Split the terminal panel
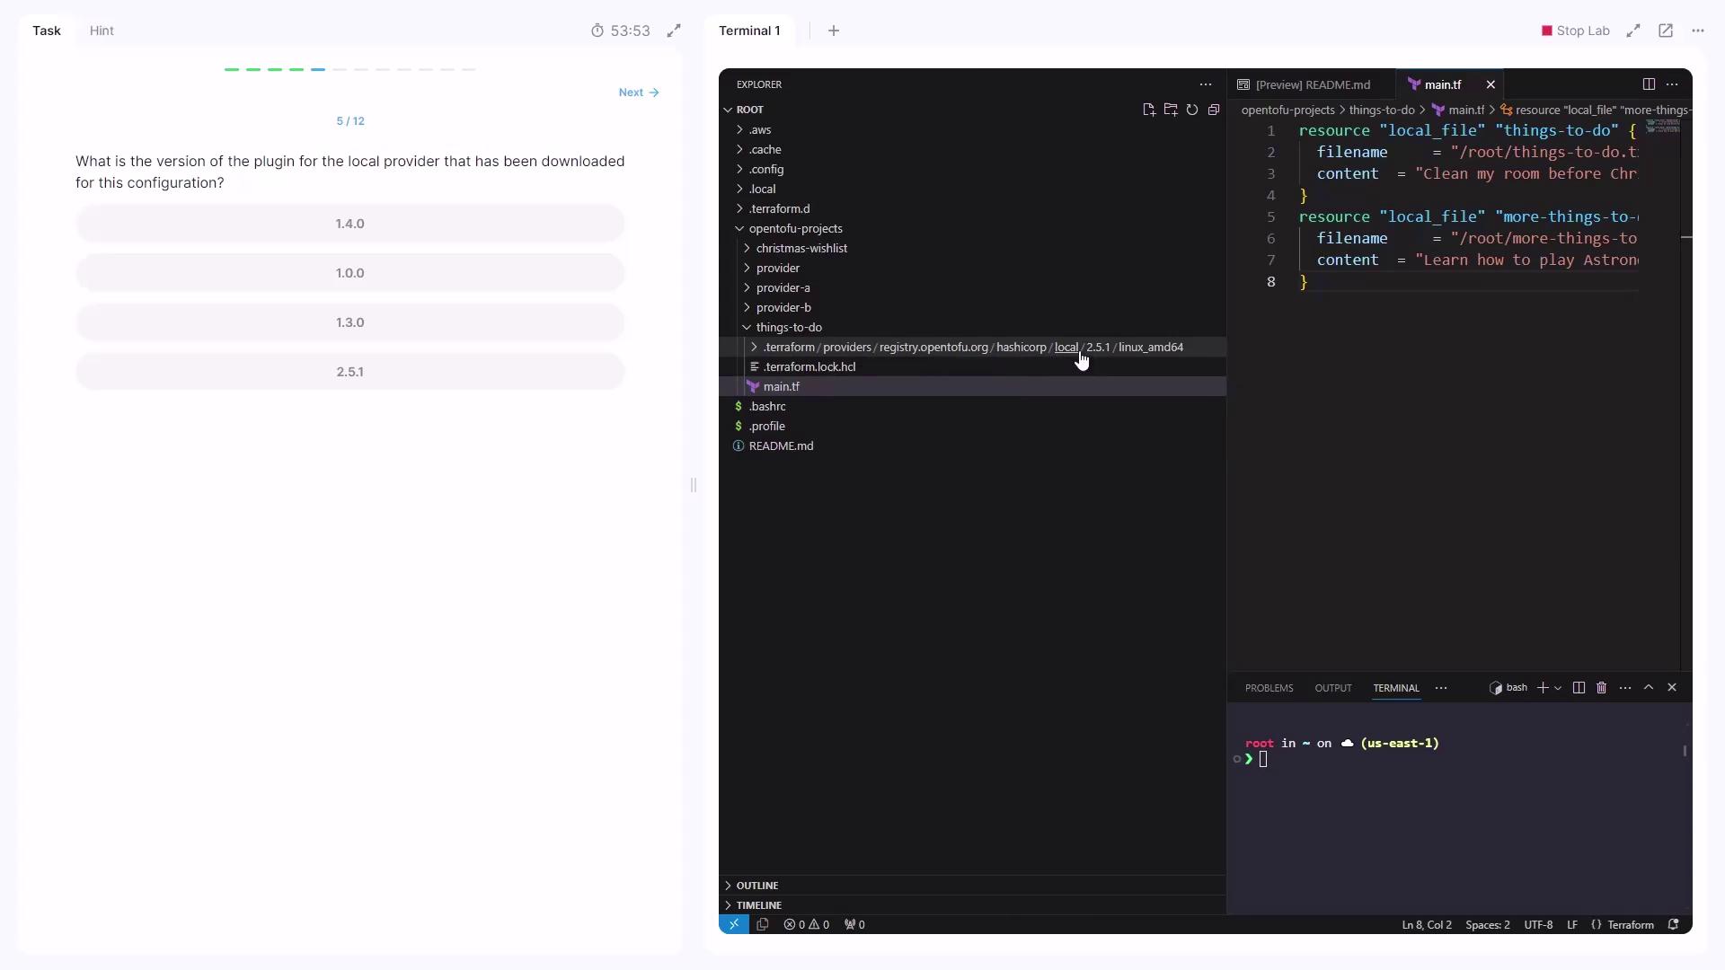This screenshot has width=1725, height=970. tap(1579, 688)
